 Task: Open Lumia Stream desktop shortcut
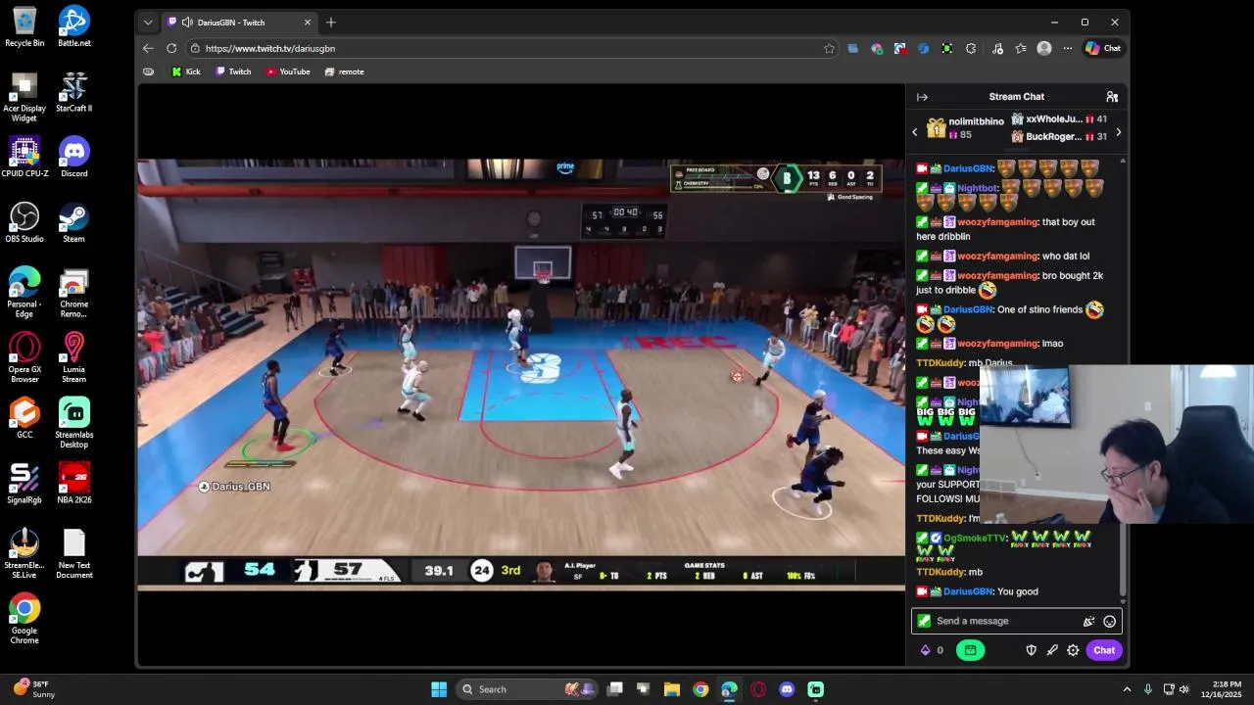(x=74, y=357)
